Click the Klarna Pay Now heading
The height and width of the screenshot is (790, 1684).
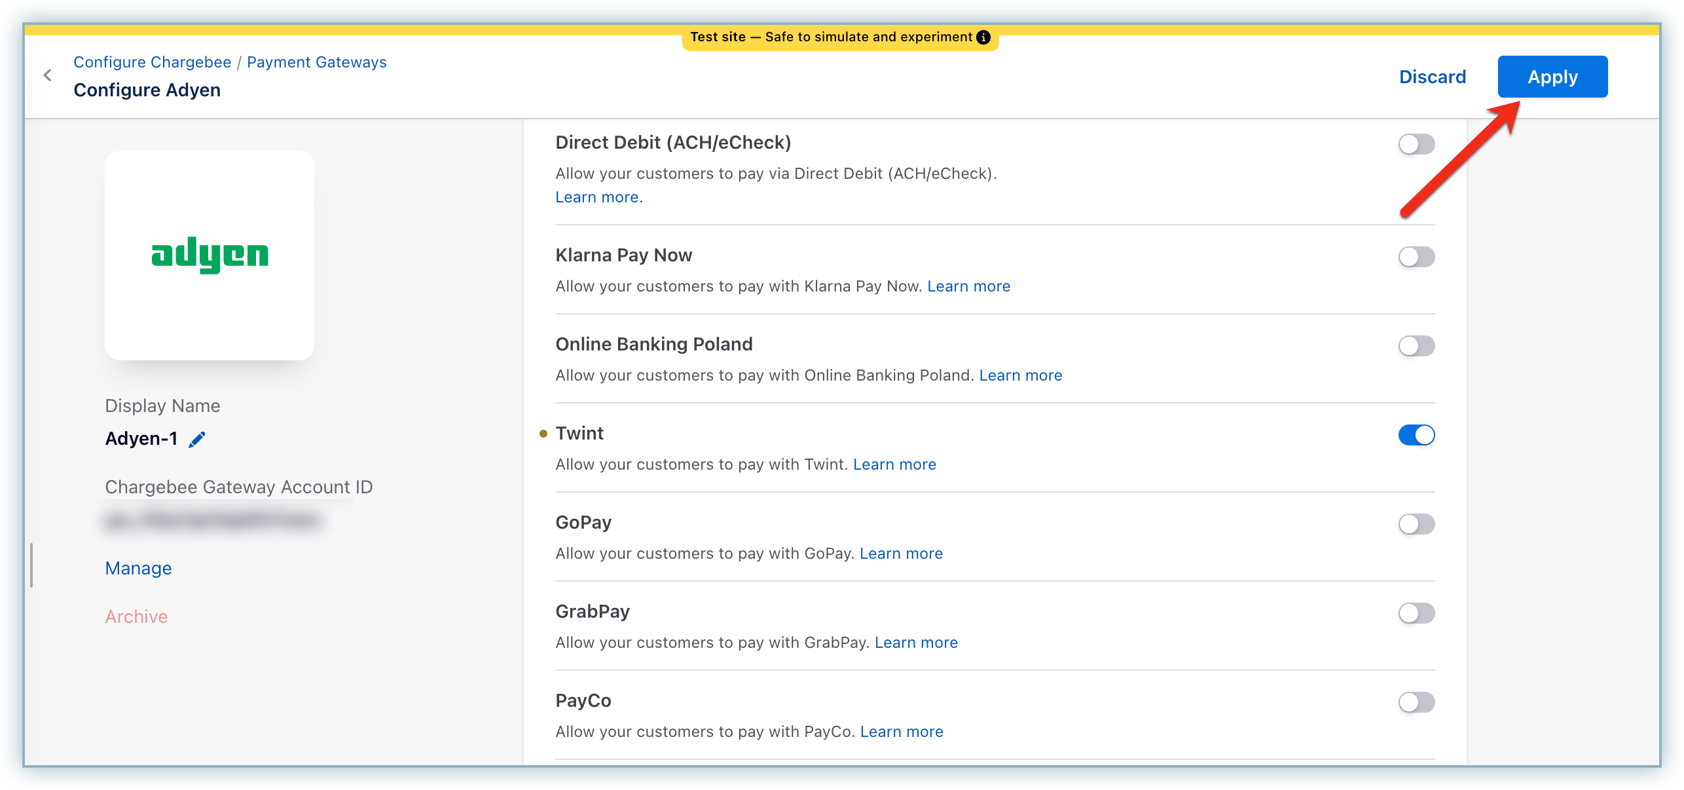pos(623,255)
